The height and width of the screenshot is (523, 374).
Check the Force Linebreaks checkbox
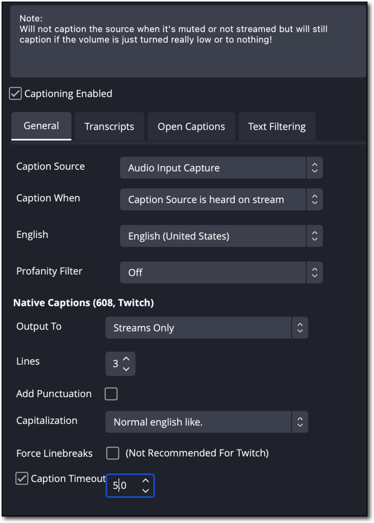point(113,453)
